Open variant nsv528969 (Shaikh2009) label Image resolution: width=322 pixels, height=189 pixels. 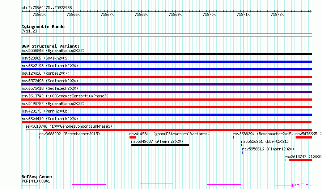[x=46, y=58]
